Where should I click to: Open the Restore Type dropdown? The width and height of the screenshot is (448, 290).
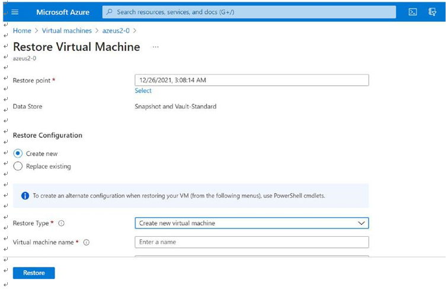tap(252, 223)
